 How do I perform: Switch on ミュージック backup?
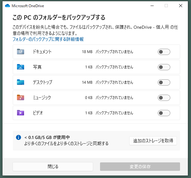tap(164, 98)
